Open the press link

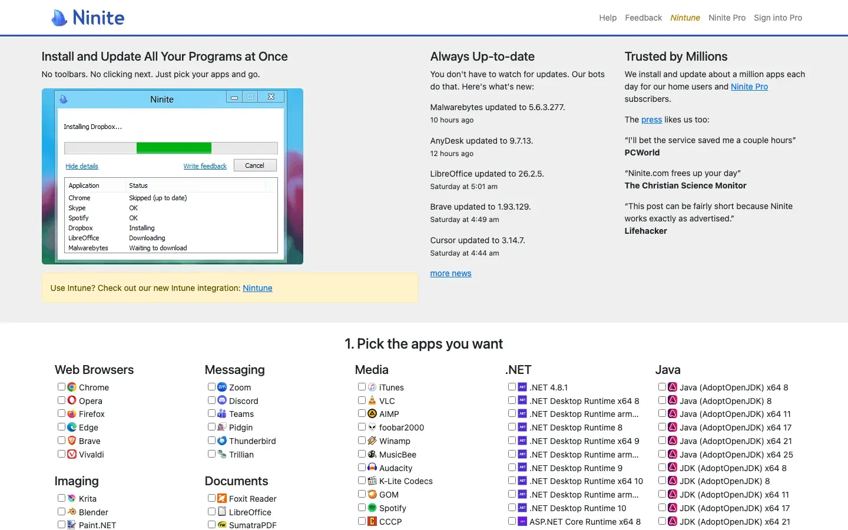click(651, 120)
